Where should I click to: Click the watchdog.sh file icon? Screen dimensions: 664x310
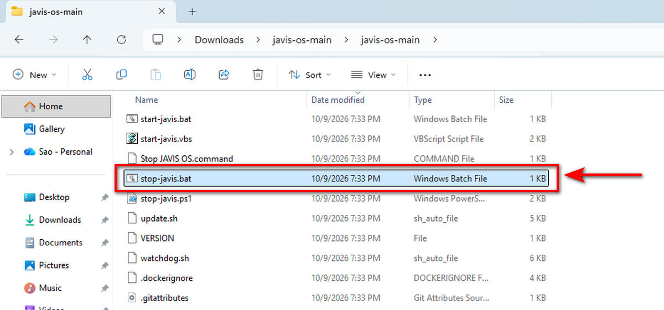click(132, 258)
